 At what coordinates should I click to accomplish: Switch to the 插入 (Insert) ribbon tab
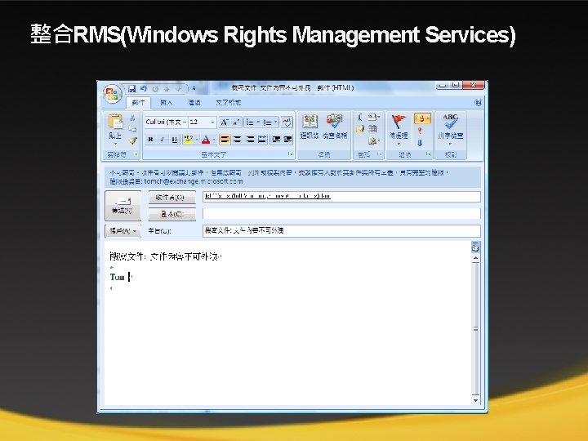[166, 102]
